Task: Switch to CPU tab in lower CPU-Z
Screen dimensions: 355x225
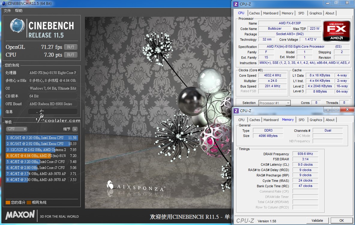Action: click(x=241, y=120)
